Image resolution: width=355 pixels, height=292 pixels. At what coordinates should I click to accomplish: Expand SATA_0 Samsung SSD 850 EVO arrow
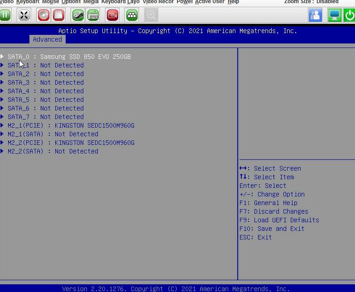tap(2, 56)
